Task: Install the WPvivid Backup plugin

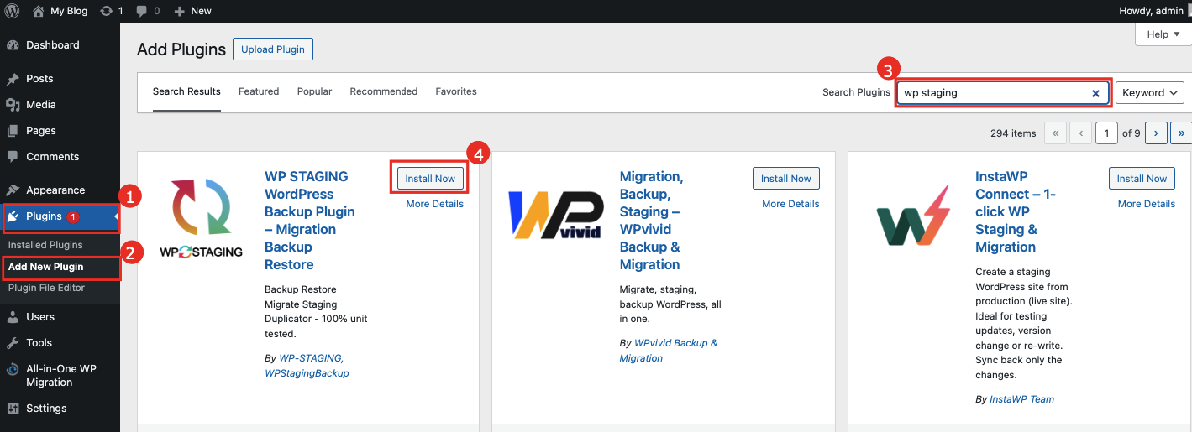Action: pos(786,179)
